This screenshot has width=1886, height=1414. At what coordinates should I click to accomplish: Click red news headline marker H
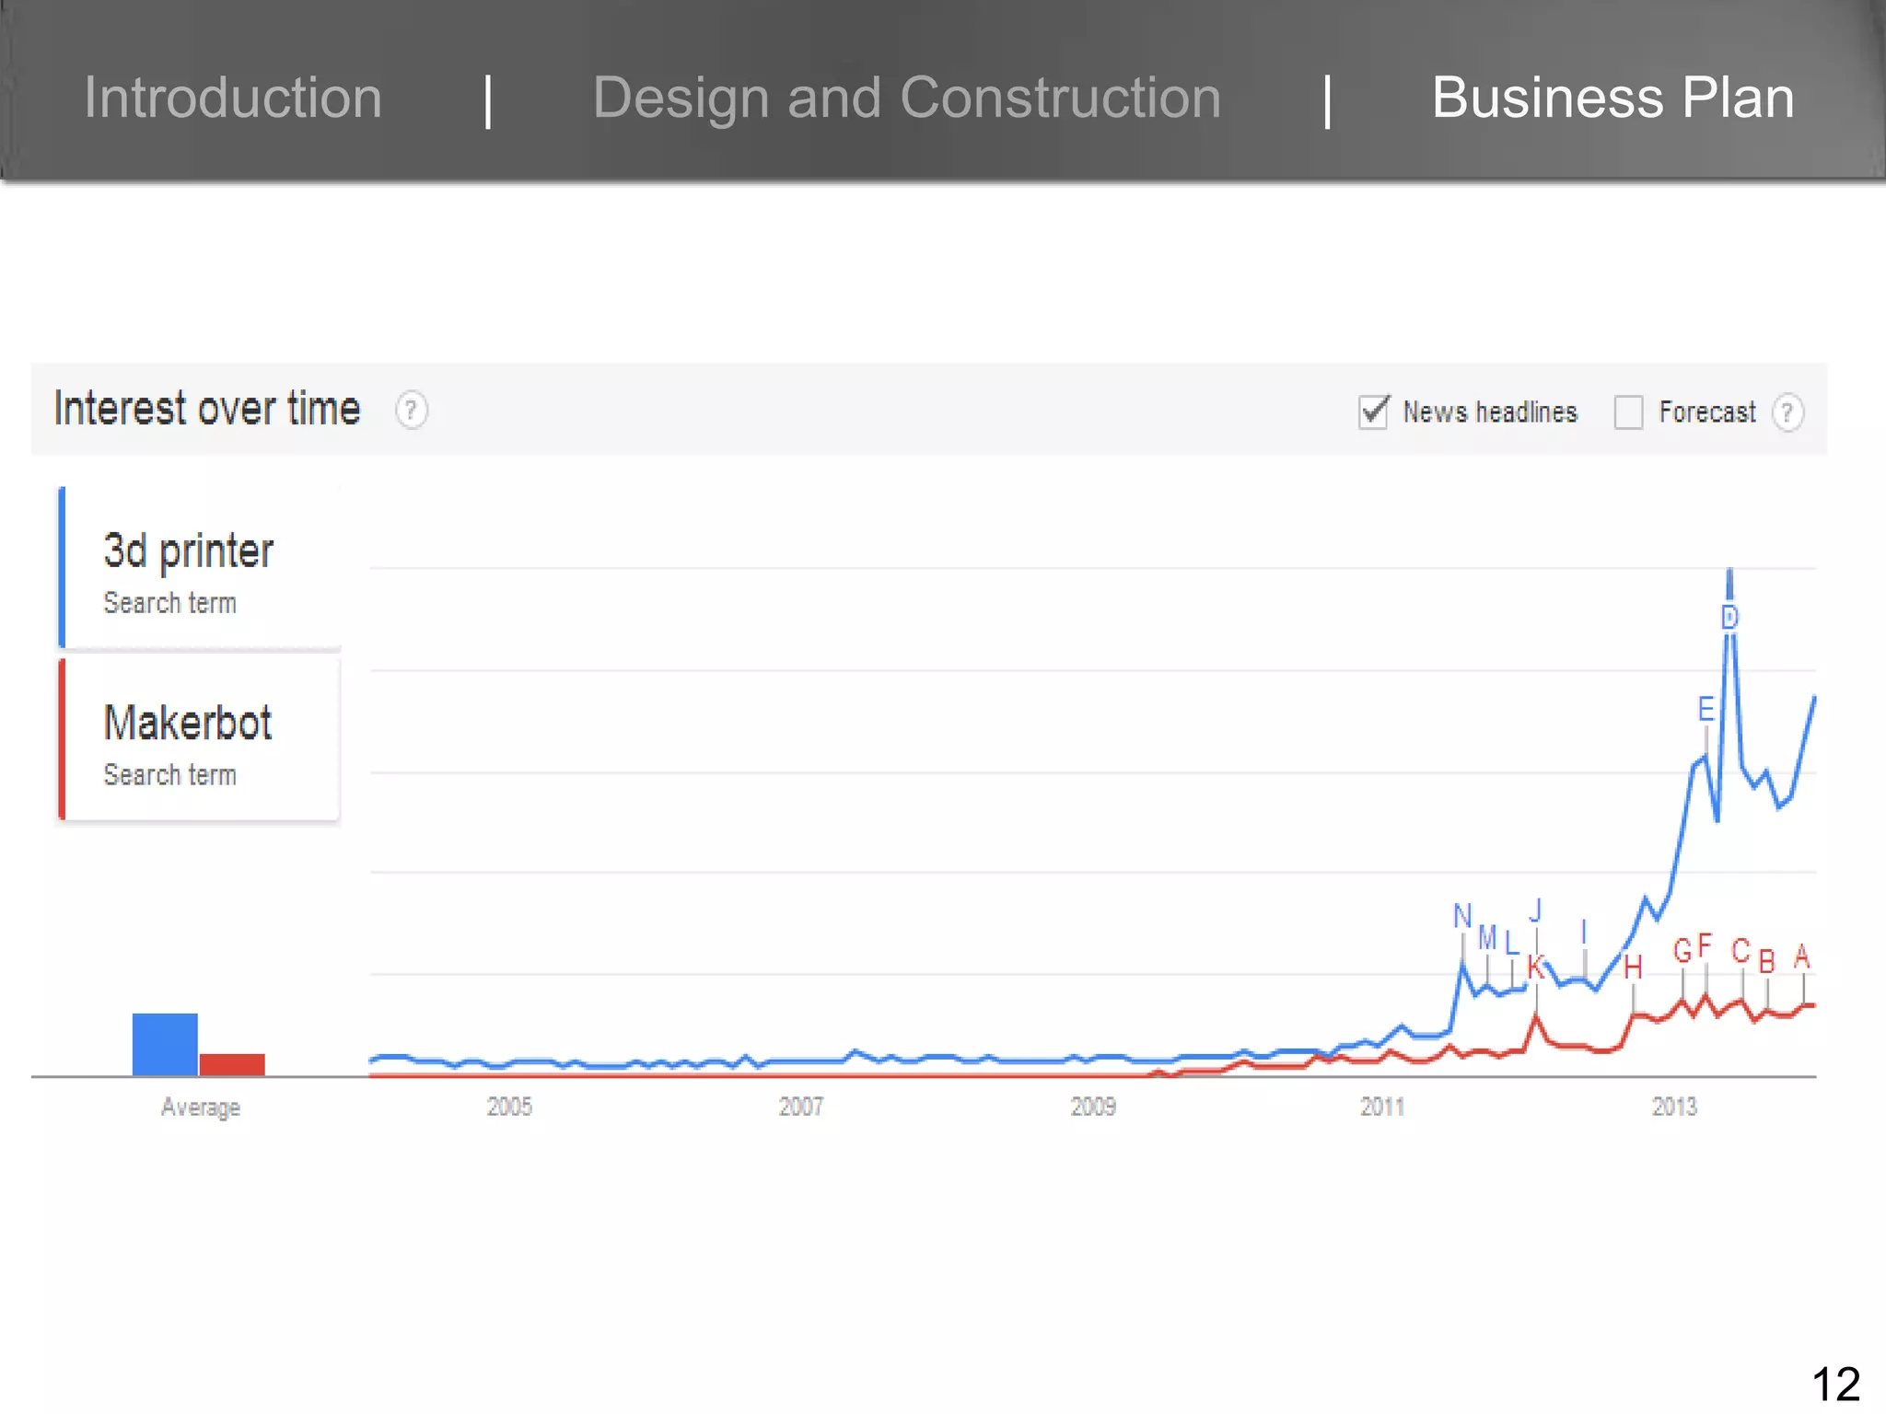click(1633, 968)
